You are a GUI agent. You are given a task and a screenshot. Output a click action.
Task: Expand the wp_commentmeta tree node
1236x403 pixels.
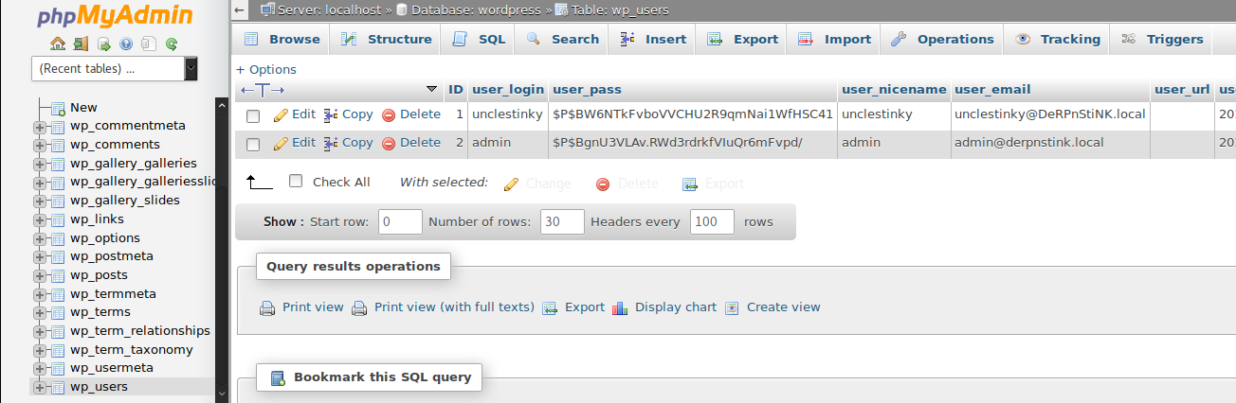(40, 126)
